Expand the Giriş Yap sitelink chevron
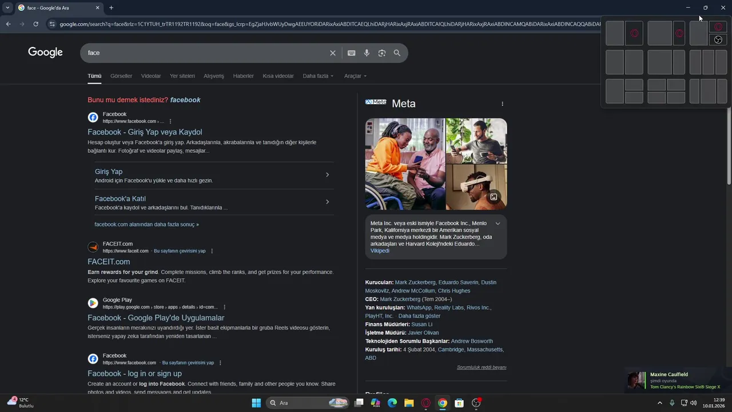 pyautogui.click(x=327, y=175)
